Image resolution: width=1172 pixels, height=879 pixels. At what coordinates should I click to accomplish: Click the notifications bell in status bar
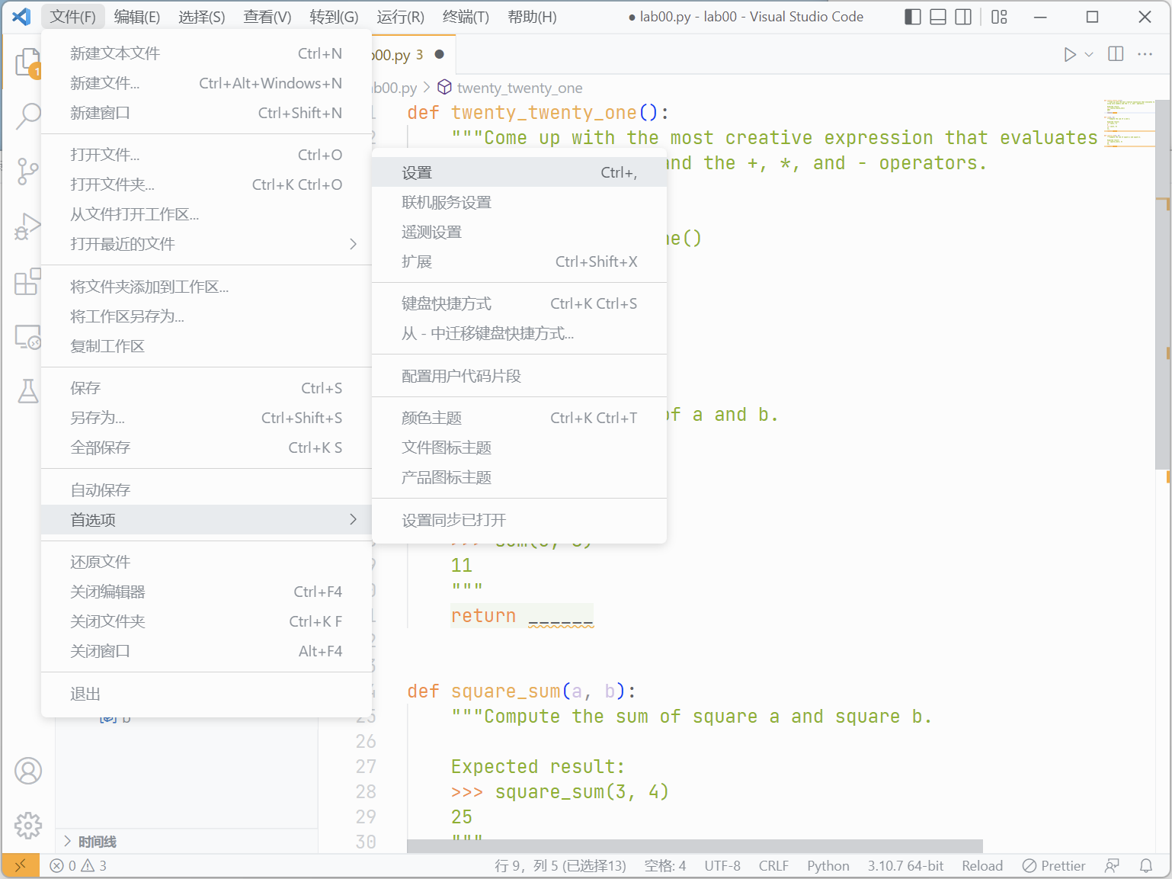point(1146,865)
